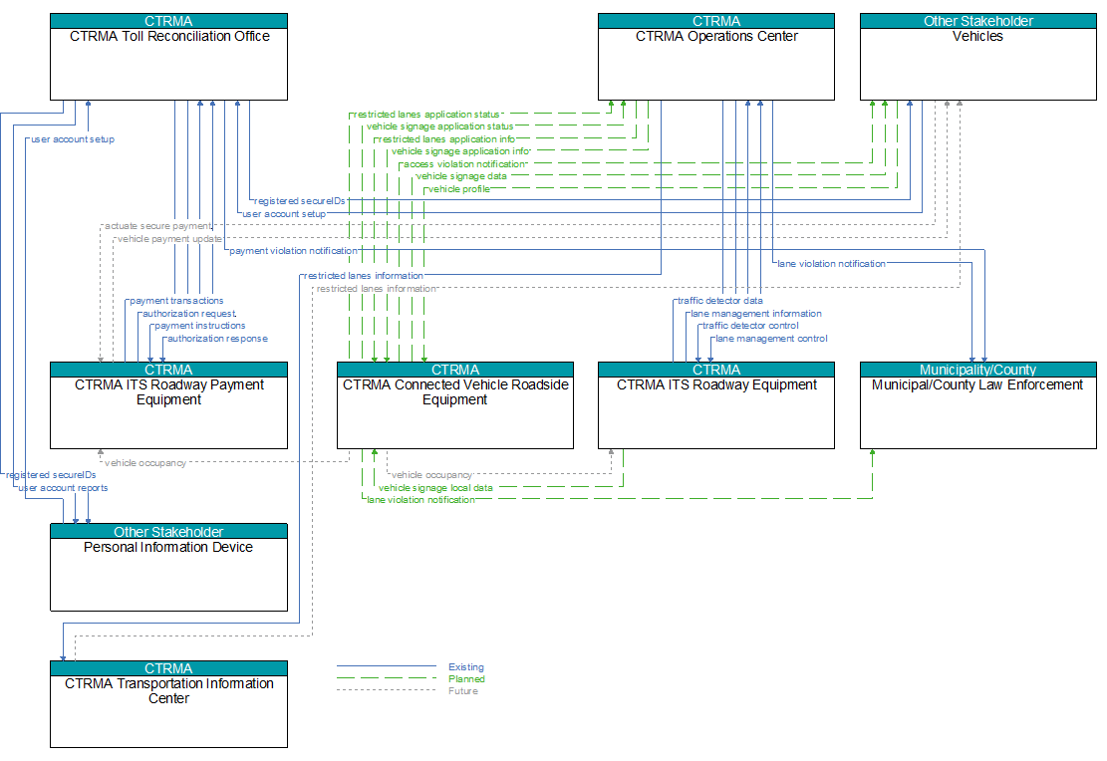The width and height of the screenshot is (1107, 761).
Task: Click the 'lane management control' flow label
Action: tap(771, 338)
